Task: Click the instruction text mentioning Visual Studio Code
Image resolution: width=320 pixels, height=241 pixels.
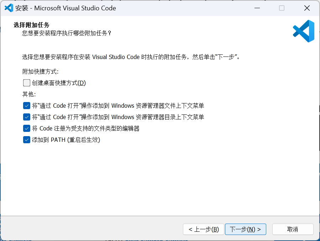Action: coord(131,57)
